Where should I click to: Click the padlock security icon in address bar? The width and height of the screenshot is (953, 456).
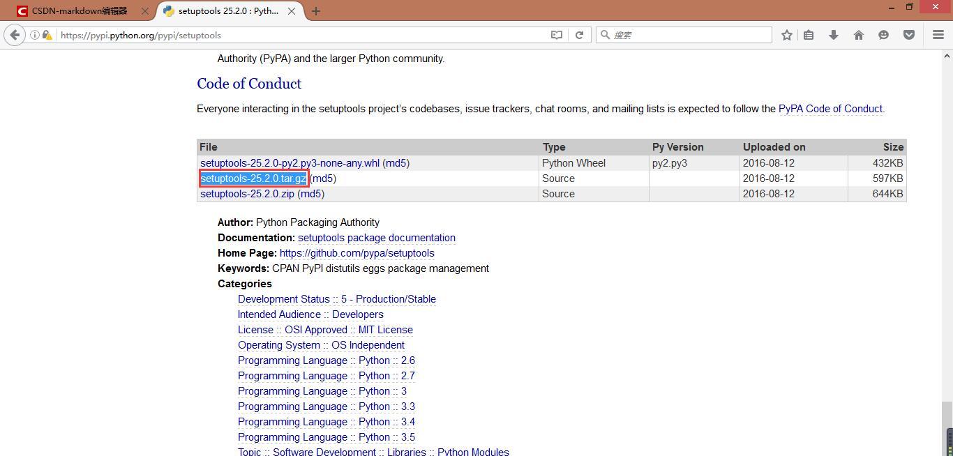pyautogui.click(x=47, y=35)
